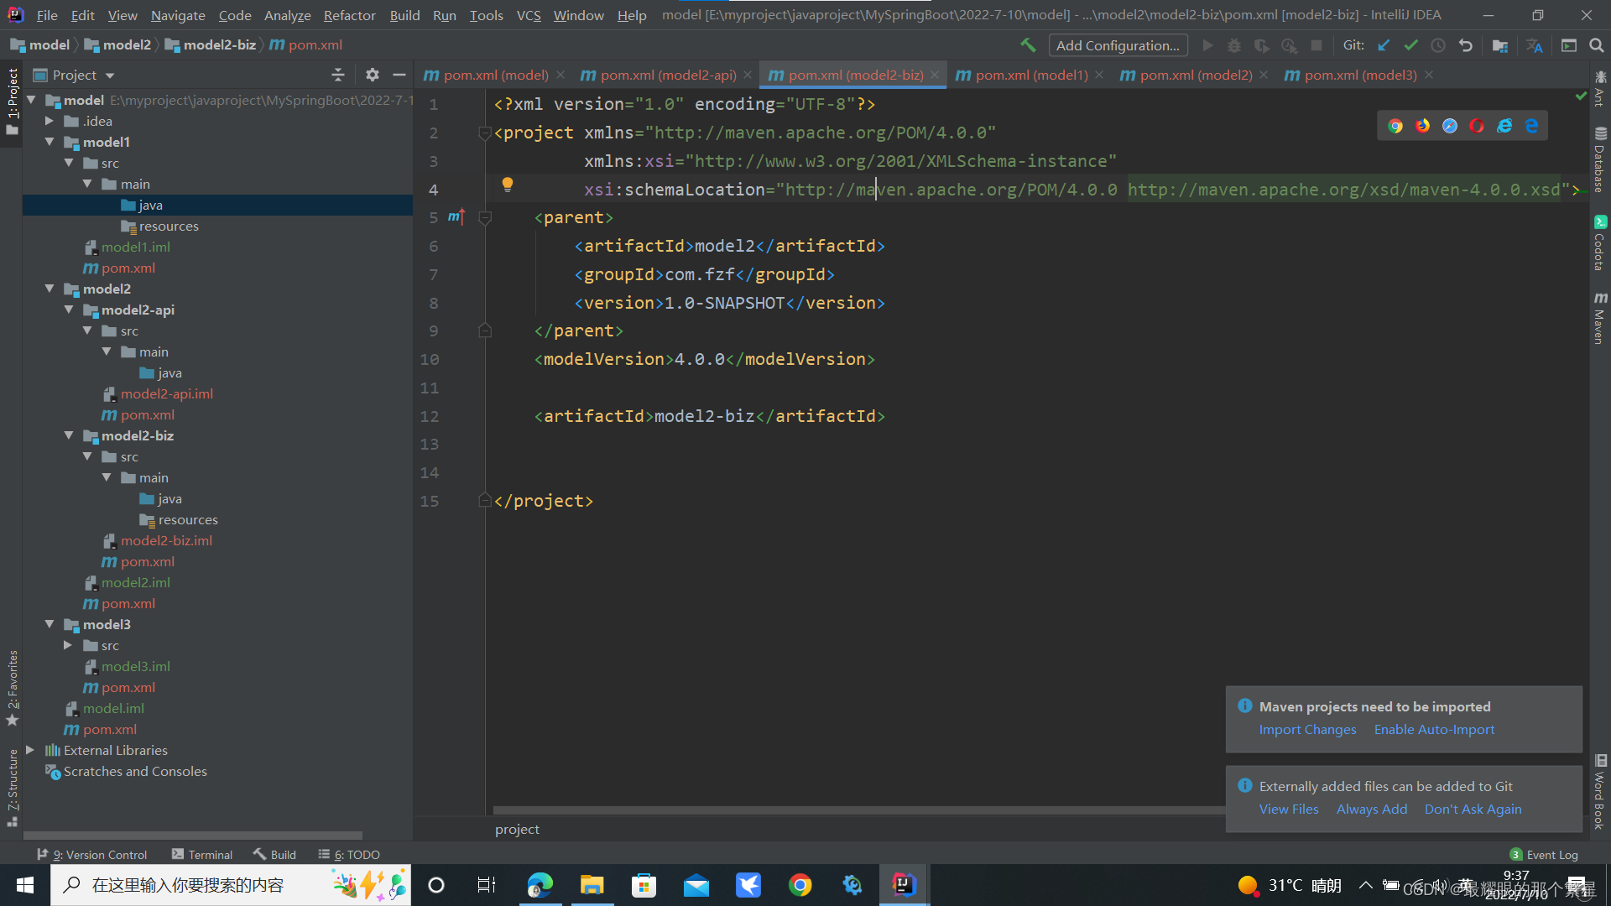
Task: Open the Refactor menu
Action: click(x=349, y=15)
